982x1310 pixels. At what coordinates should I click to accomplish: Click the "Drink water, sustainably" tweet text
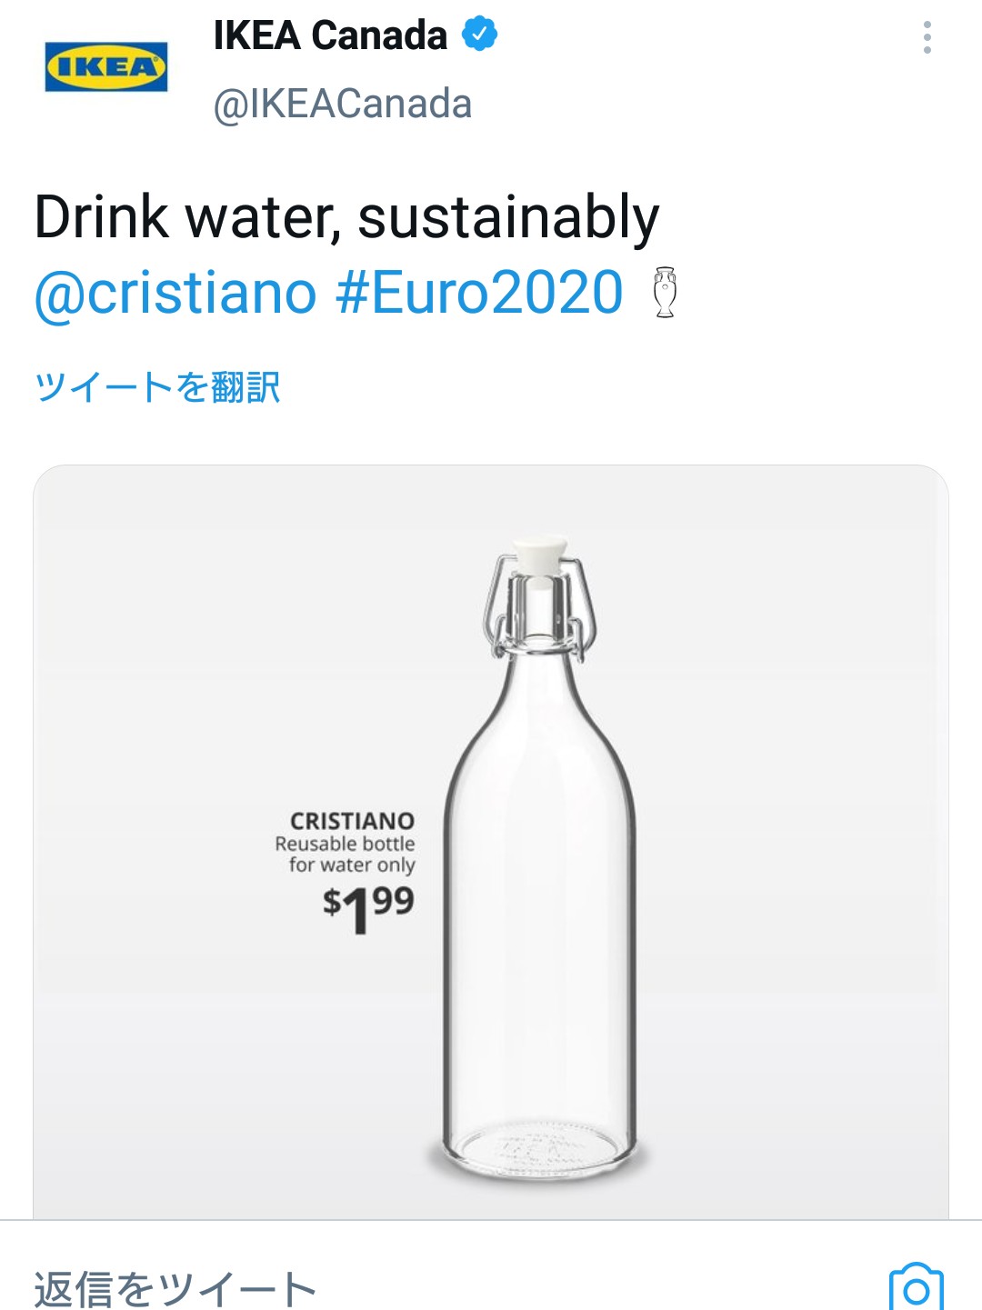tap(346, 218)
